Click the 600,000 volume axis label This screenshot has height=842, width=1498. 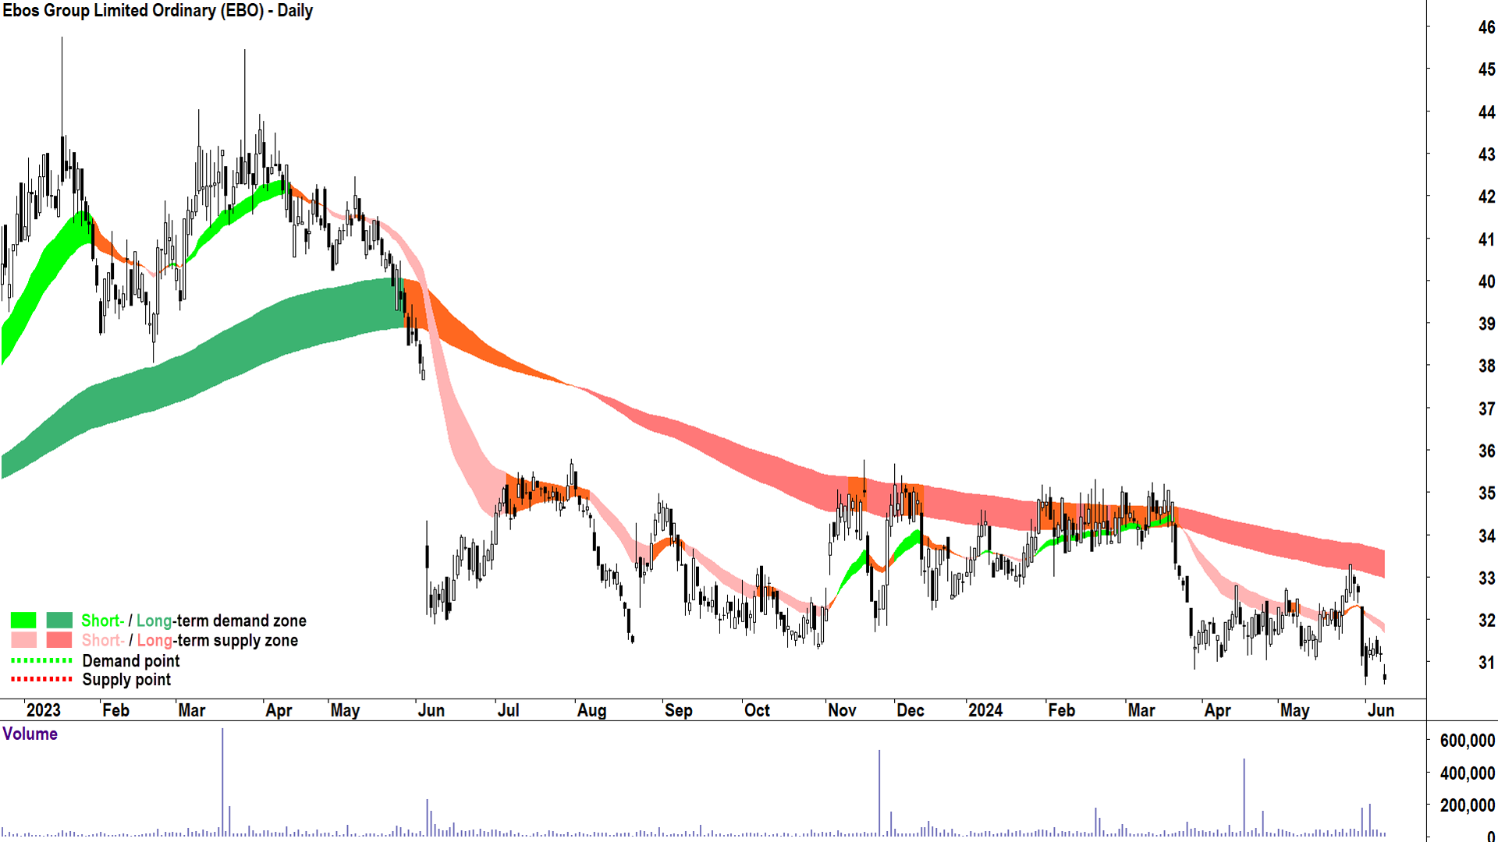click(x=1467, y=741)
